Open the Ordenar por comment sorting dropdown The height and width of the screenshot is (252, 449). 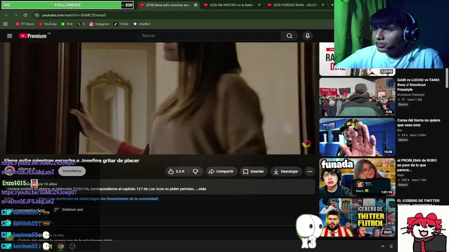[x=68, y=210]
